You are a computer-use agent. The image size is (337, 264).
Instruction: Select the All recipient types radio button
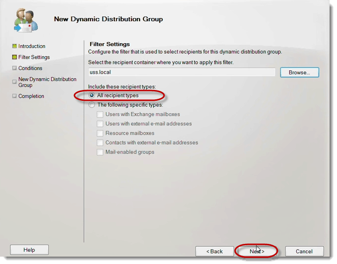pos(92,95)
